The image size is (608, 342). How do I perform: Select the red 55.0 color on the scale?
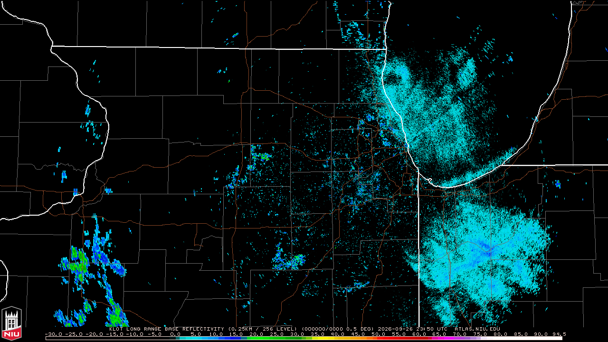click(398, 338)
